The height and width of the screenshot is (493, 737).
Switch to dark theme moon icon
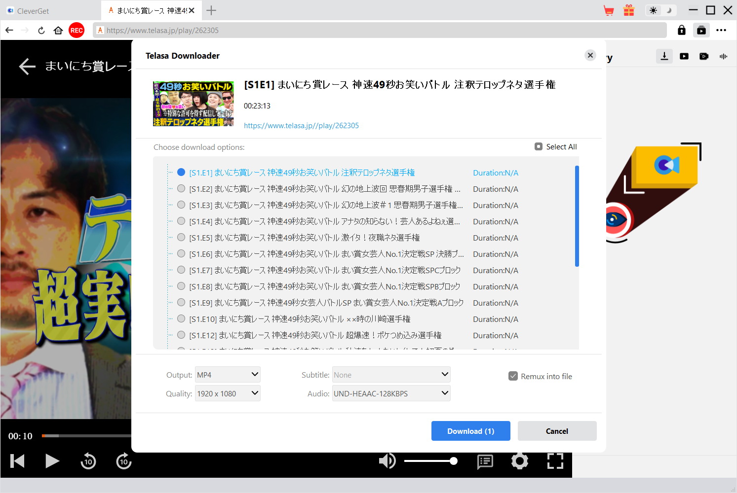click(669, 10)
